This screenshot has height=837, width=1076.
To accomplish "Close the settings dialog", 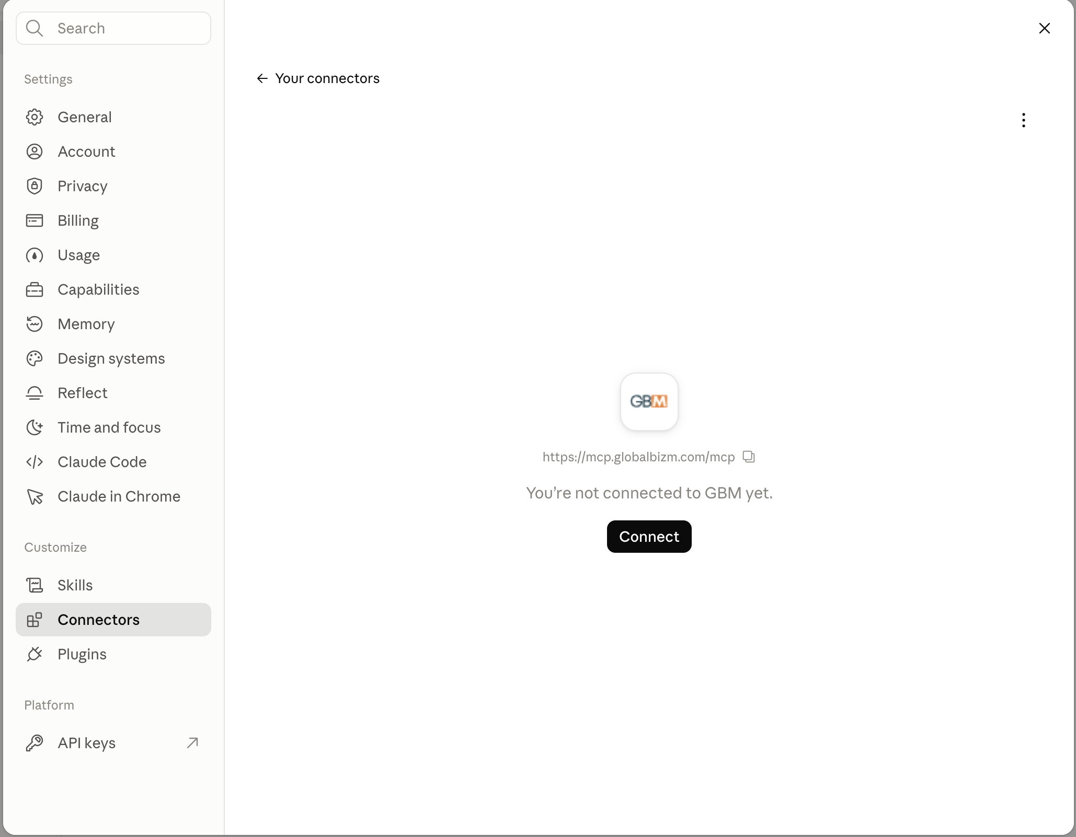I will tap(1045, 28).
